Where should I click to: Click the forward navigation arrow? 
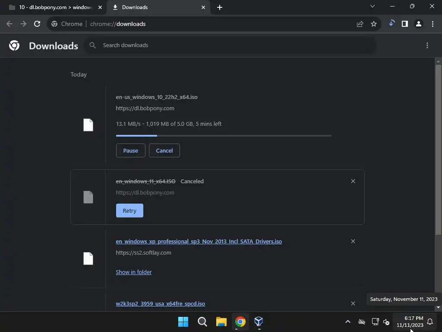23,24
